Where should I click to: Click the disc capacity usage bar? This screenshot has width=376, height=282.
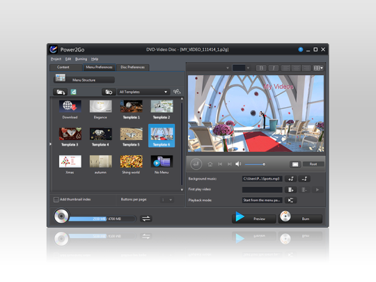[x=102, y=219]
